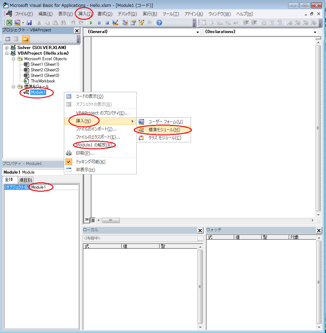Select ThisWorkbook in the project tree
The image size is (326, 333).
point(43,81)
